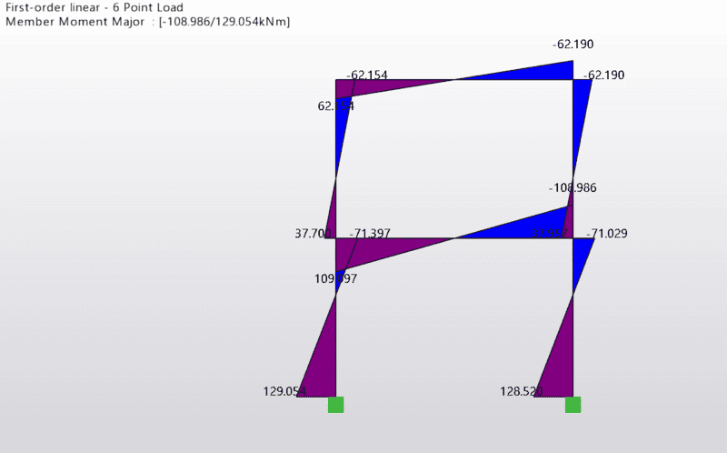This screenshot has width=727, height=453.
Task: Click the -108.986 moment value
Action: 573,188
